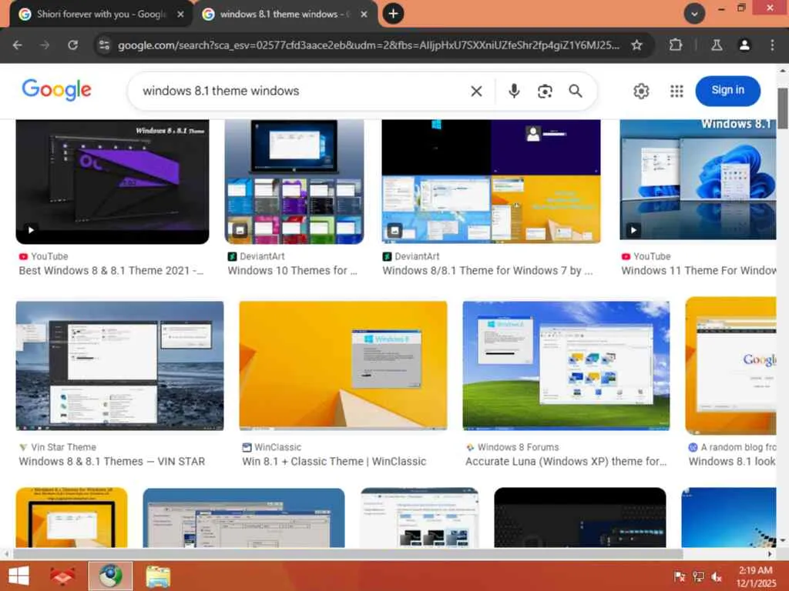Switch to Shiori forever with you tab
Viewport: 789px width, 591px height.
(x=101, y=14)
